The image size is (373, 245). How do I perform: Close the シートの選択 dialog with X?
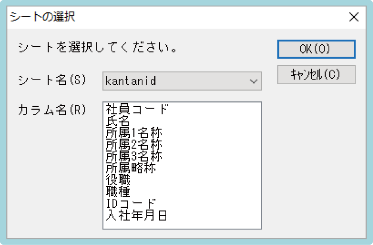point(353,17)
